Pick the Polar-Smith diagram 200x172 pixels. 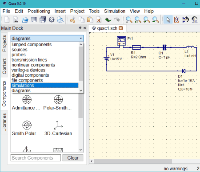(x=58, y=103)
